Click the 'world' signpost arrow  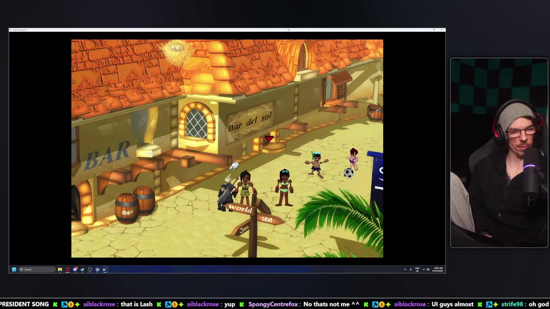pos(241,209)
